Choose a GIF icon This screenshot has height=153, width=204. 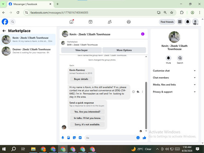pyautogui.click(x=80, y=138)
